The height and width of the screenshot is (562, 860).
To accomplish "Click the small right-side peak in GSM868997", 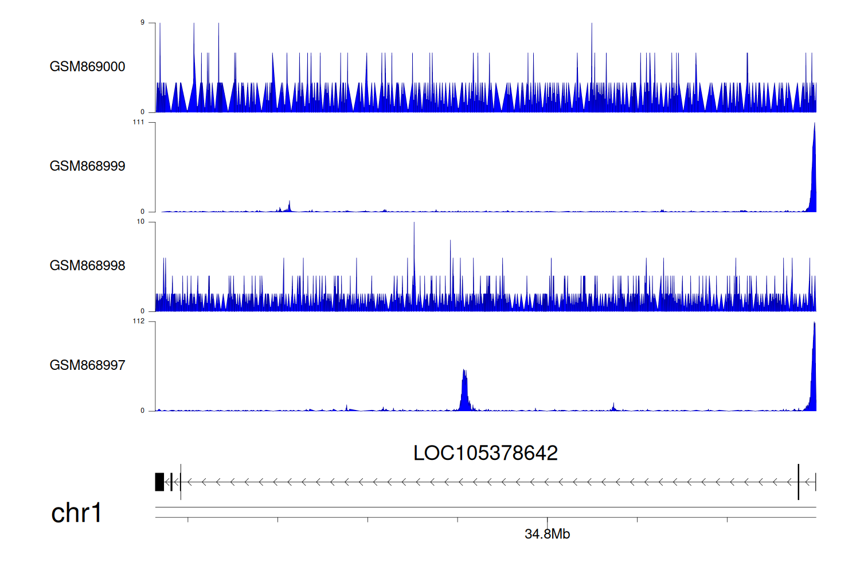I will point(613,407).
